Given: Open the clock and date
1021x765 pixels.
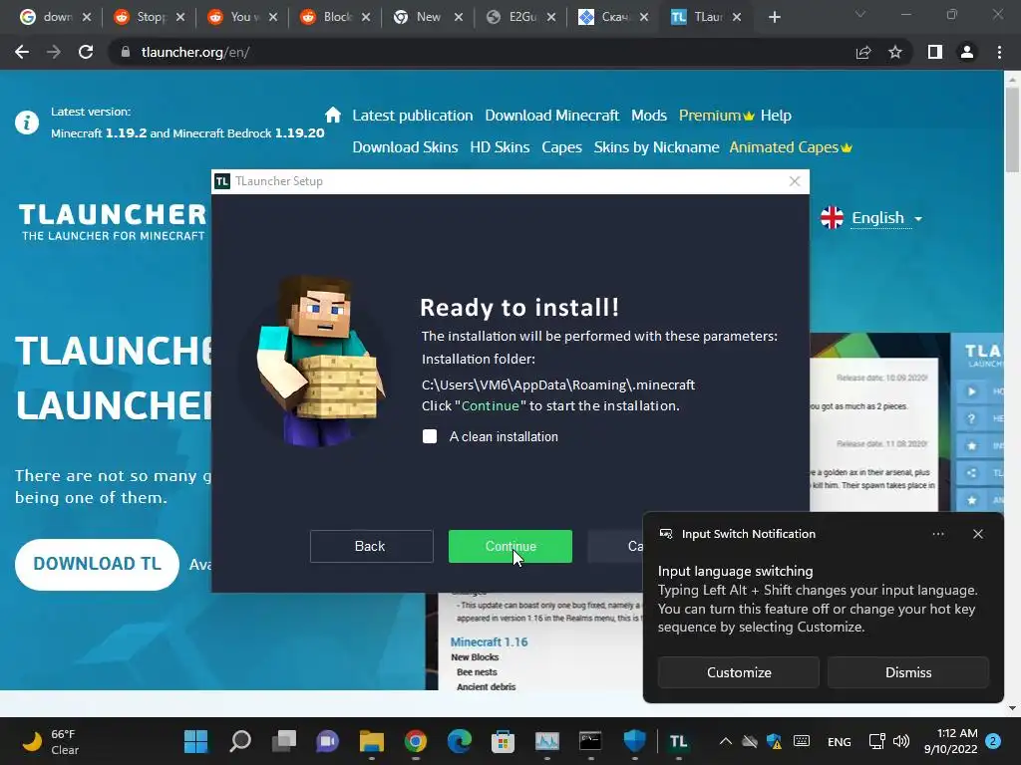Looking at the screenshot, I should (x=950, y=741).
